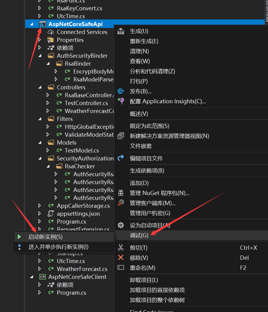Viewport: 268px width, 312px height.
Task: Expand the Properties folder arrow
Action: (x=40, y=40)
